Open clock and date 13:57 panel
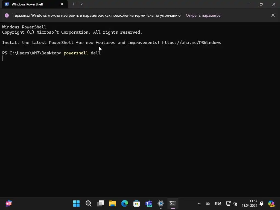The height and width of the screenshot is (210, 280). [x=249, y=203]
